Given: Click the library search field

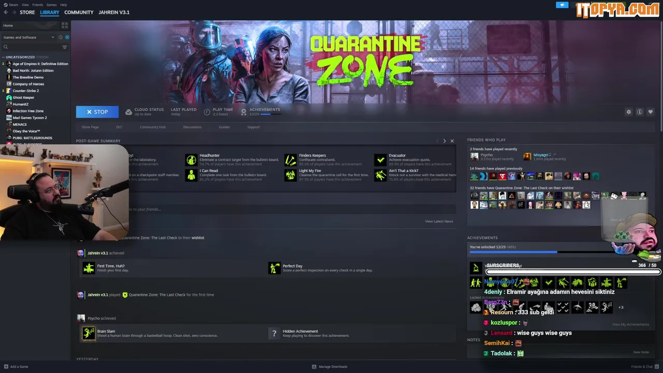Looking at the screenshot, I should pyautogui.click(x=31, y=47).
